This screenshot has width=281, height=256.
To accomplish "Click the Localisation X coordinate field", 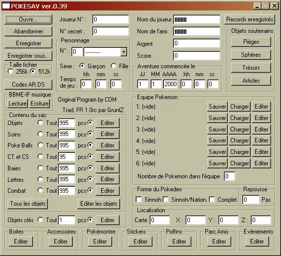I will point(195,220).
